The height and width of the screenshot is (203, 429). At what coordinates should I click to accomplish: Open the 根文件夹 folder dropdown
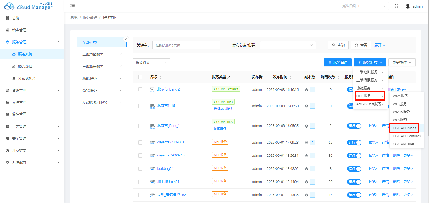click(x=151, y=63)
